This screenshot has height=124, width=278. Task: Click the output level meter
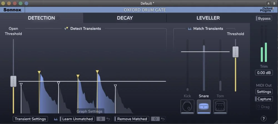264,44
